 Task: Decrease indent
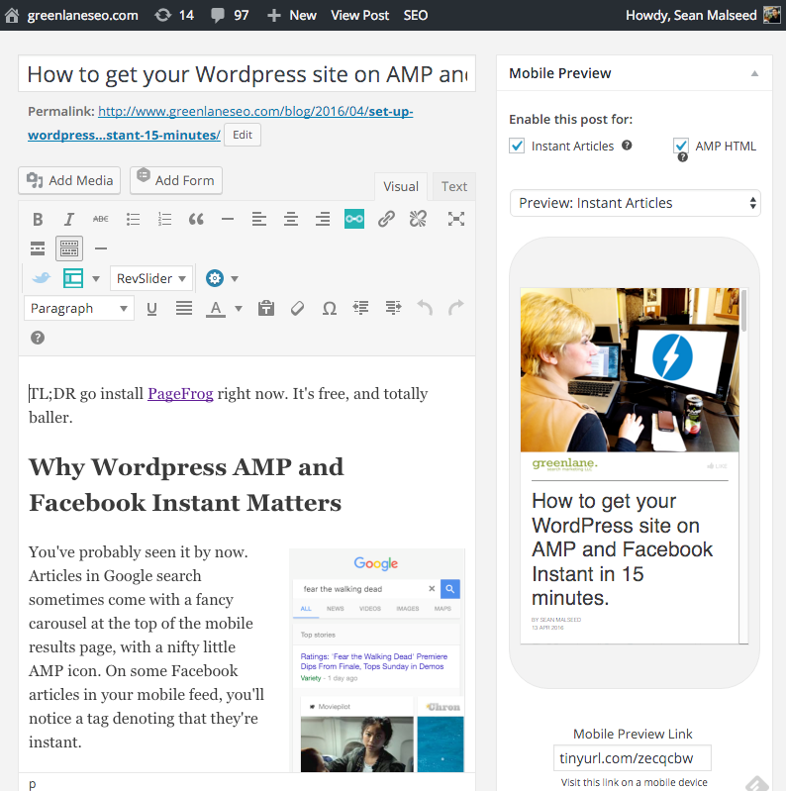pos(360,308)
